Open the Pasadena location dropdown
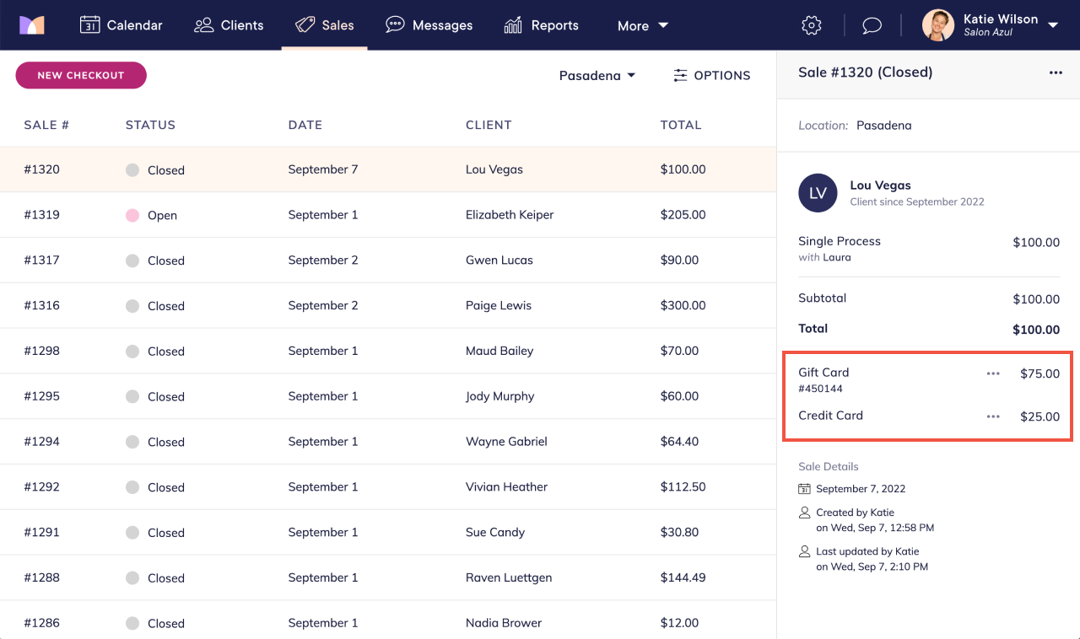The width and height of the screenshot is (1080, 639). [597, 75]
